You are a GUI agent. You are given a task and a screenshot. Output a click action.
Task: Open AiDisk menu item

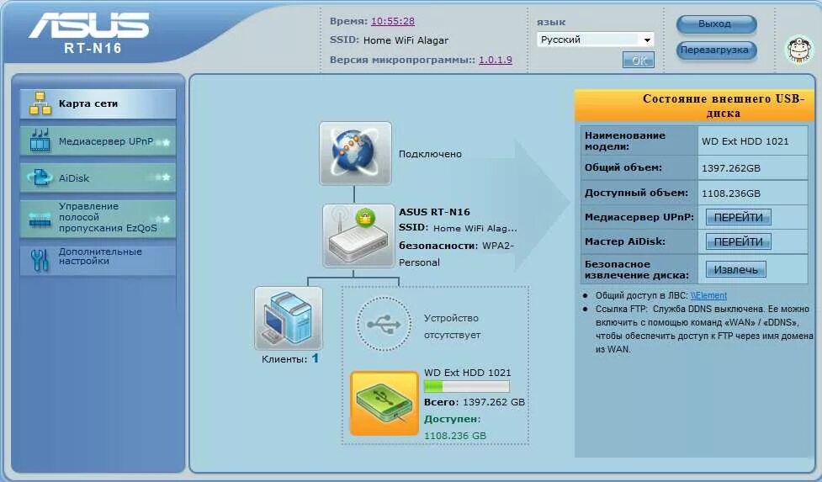(98, 177)
